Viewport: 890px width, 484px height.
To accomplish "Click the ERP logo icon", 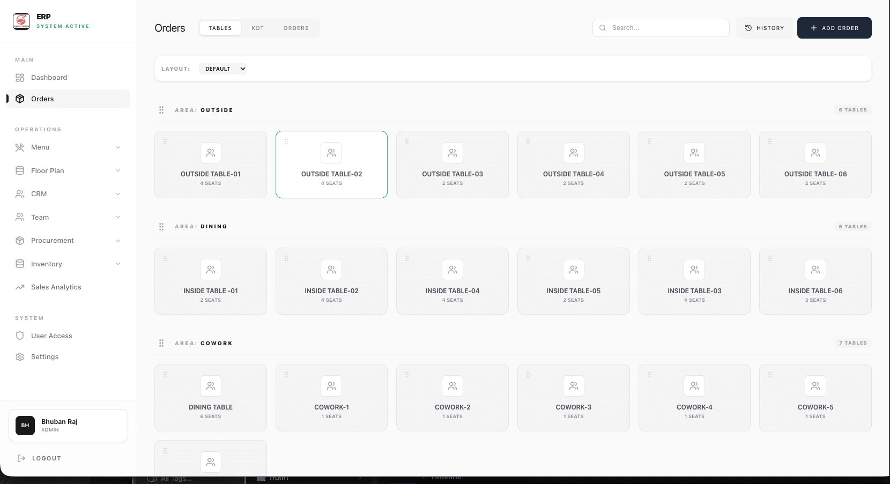I will [21, 21].
